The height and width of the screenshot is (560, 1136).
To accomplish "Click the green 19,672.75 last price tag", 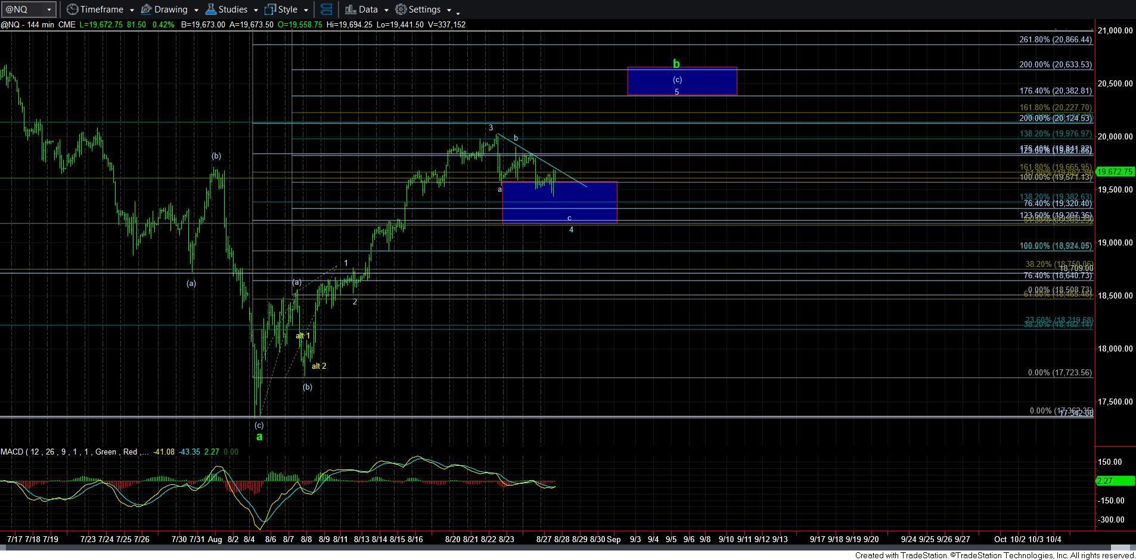I will click(x=1115, y=172).
